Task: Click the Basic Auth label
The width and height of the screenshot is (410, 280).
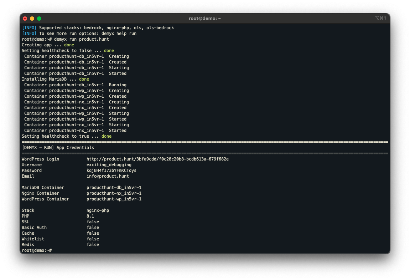Action: [34, 228]
